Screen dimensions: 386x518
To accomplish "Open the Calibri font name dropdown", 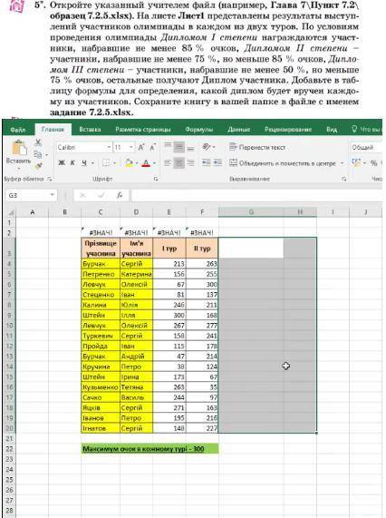I will [109, 147].
